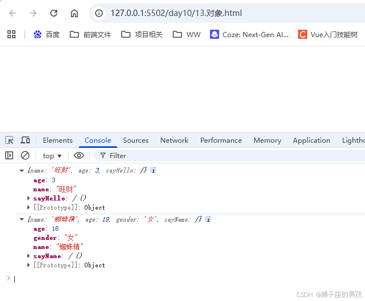365x301 pixels.
Task: Open the 项目相关 bookmark folder
Action: [x=142, y=35]
